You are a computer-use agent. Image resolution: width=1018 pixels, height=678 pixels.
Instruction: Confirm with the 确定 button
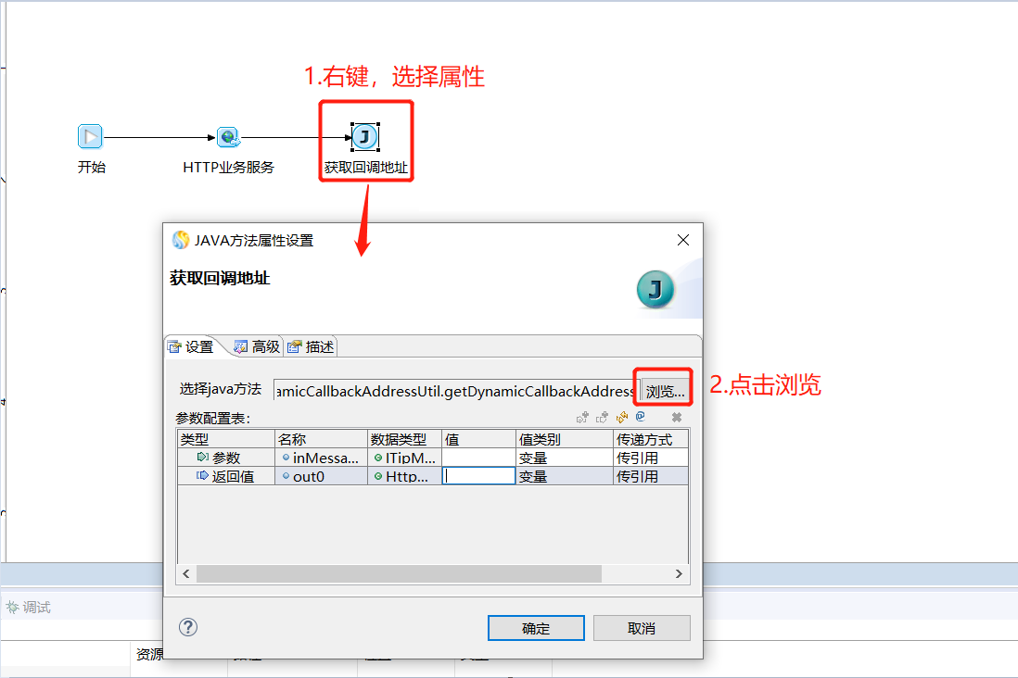pos(536,628)
